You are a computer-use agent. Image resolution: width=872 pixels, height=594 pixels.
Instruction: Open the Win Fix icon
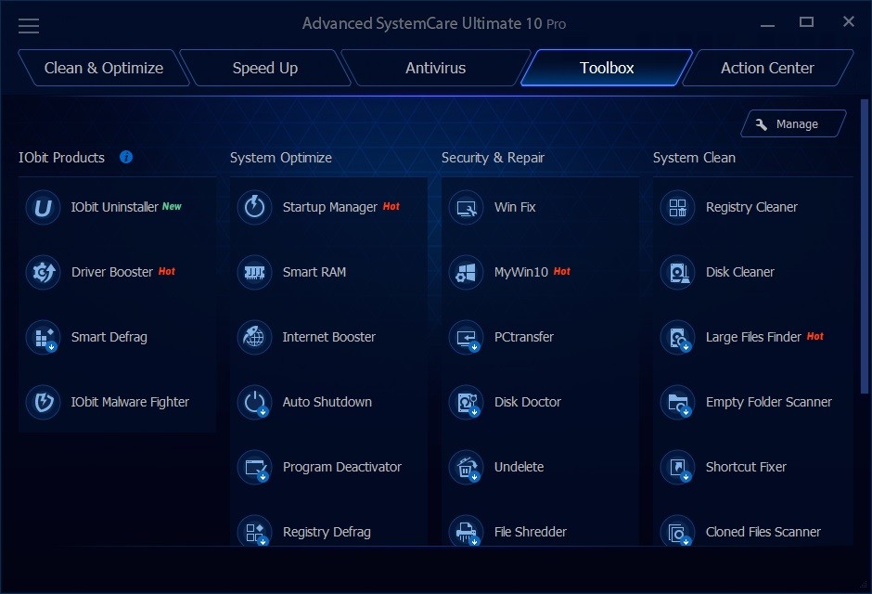466,208
